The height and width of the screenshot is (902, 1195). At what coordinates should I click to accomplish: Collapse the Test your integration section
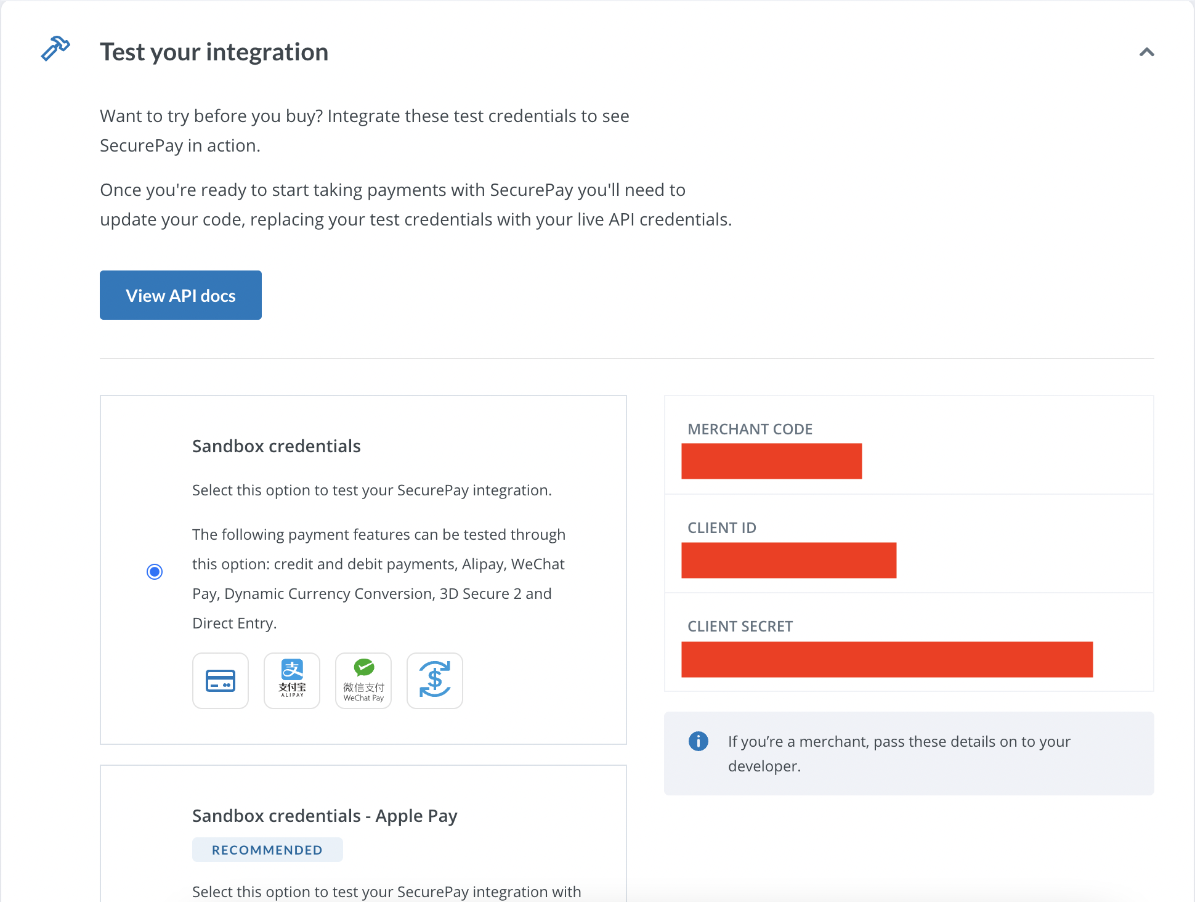pyautogui.click(x=1146, y=52)
